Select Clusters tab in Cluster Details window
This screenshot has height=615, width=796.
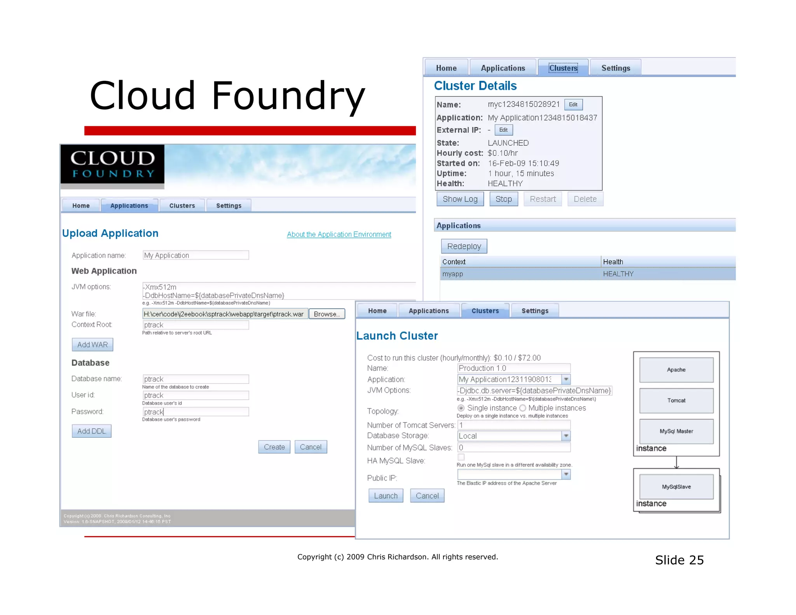(x=563, y=68)
